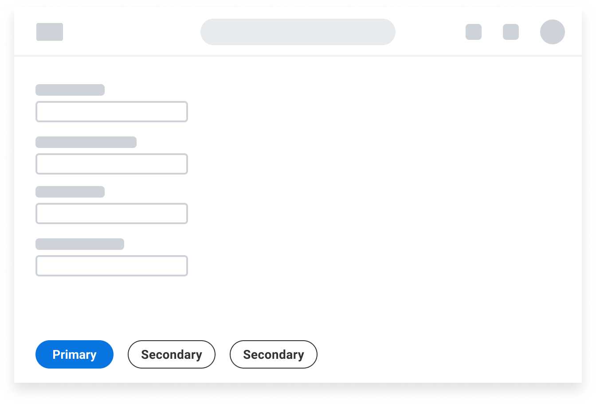Click the first form field label placeholder

click(70, 90)
